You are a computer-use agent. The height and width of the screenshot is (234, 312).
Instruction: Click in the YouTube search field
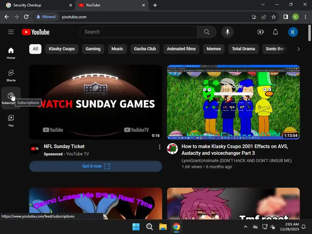pyautogui.click(x=139, y=32)
